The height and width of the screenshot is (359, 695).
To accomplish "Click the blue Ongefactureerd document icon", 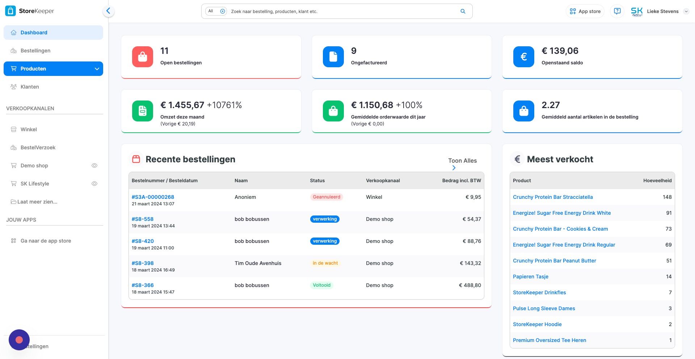I will point(333,57).
